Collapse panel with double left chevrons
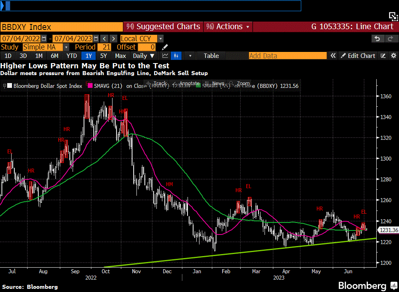 (333, 56)
